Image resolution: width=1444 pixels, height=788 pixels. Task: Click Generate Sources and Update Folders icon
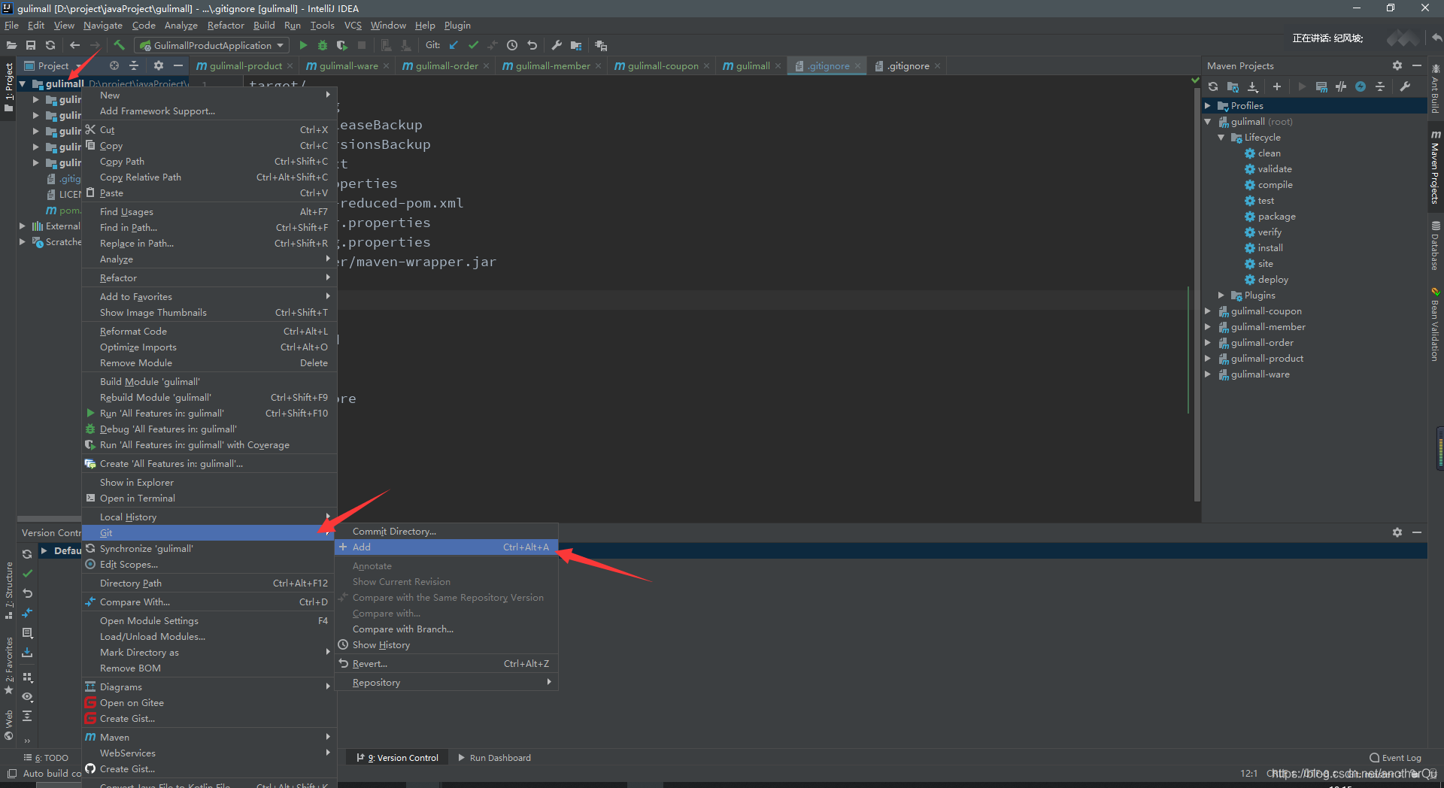tap(1233, 86)
